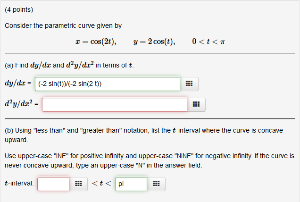Open equation editor grid for dy/dx field
300x202 pixels.
pos(189,84)
